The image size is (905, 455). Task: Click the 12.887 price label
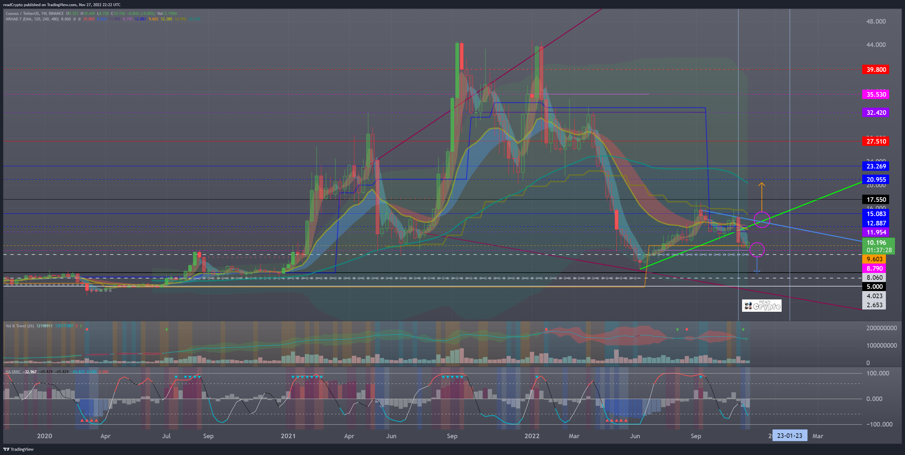pos(876,223)
